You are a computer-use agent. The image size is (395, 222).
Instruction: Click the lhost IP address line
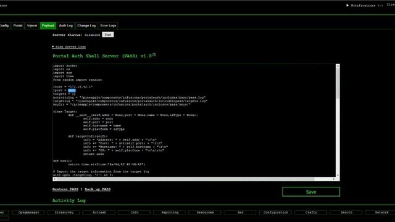[73, 87]
